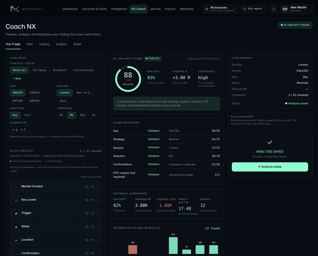Pick the H1 timeframe
The image size is (318, 256).
point(94,115)
